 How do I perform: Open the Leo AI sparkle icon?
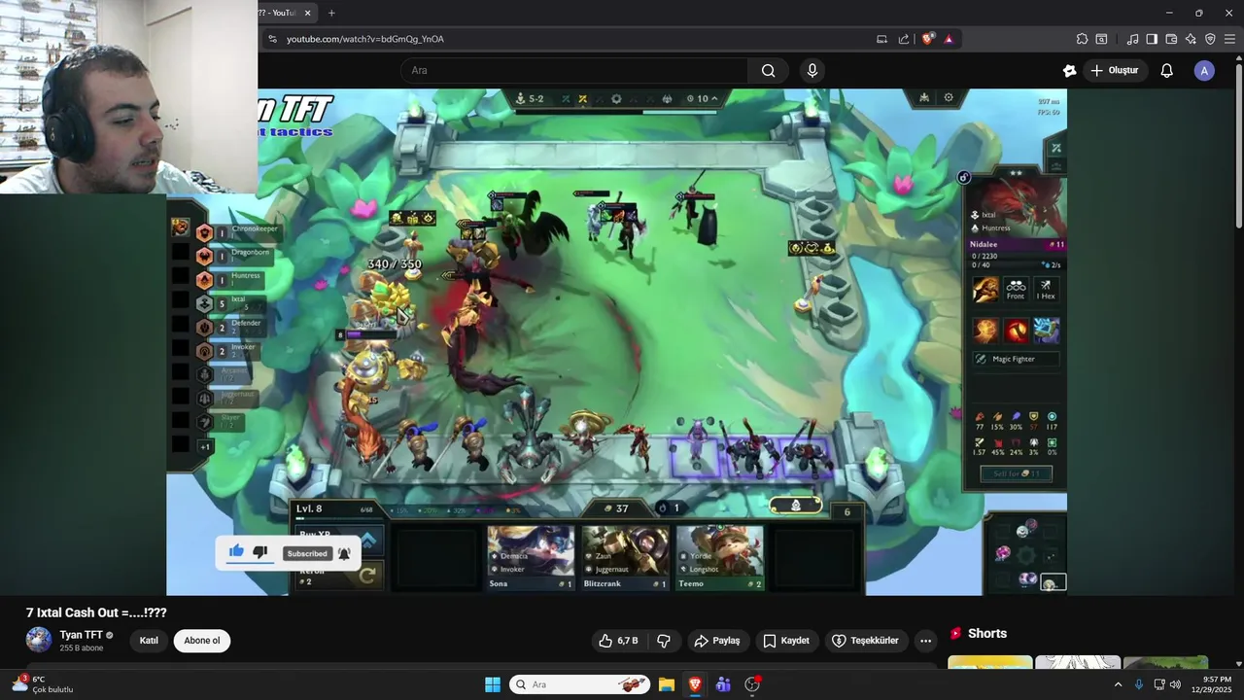(x=1191, y=39)
